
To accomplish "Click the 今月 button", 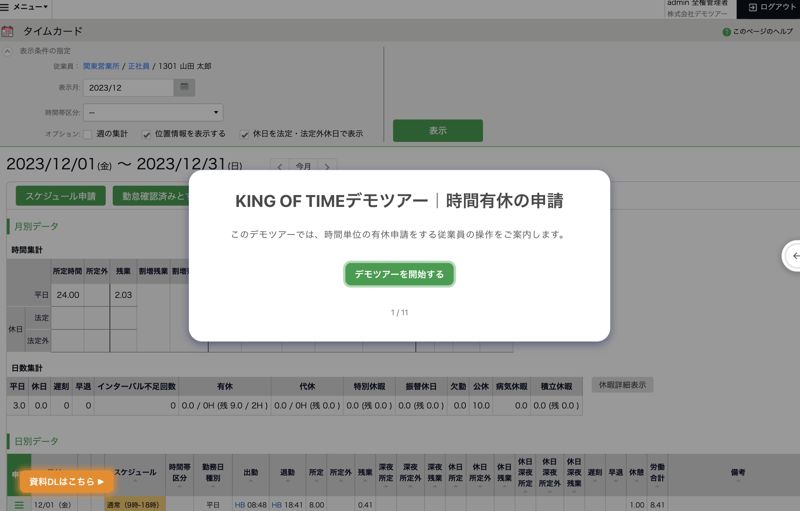I will (303, 166).
